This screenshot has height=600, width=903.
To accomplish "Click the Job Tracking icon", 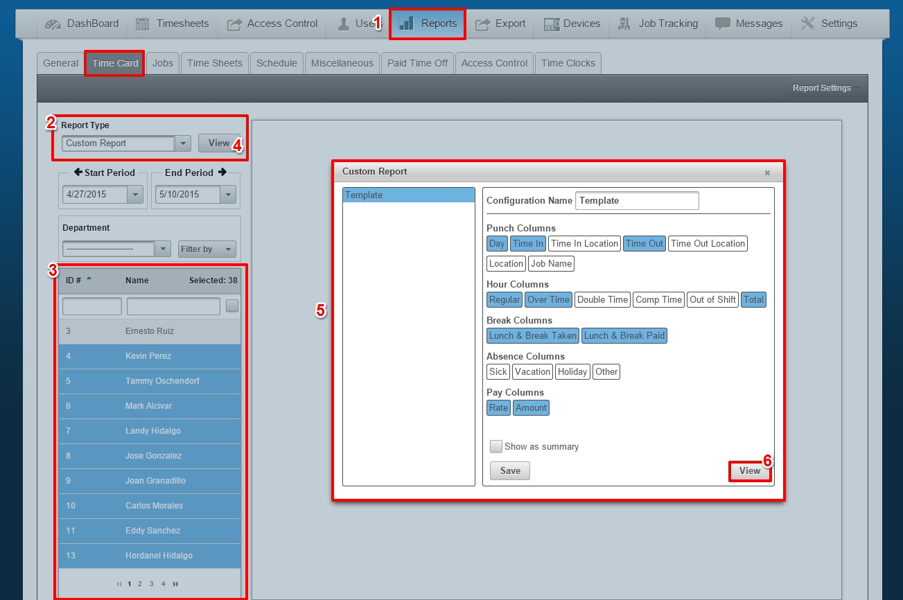I will [624, 24].
